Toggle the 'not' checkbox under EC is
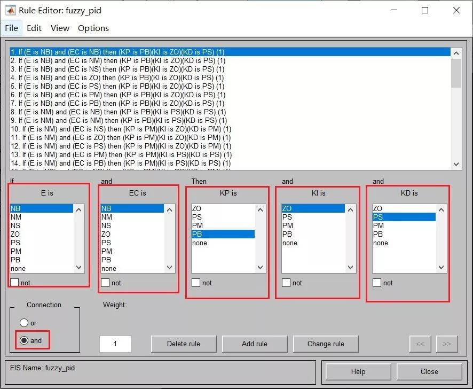Screen dimensions: 473x389 [x=105, y=283]
